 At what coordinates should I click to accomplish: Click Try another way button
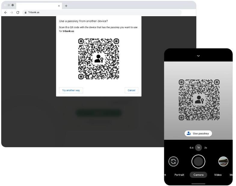pyautogui.click(x=71, y=90)
